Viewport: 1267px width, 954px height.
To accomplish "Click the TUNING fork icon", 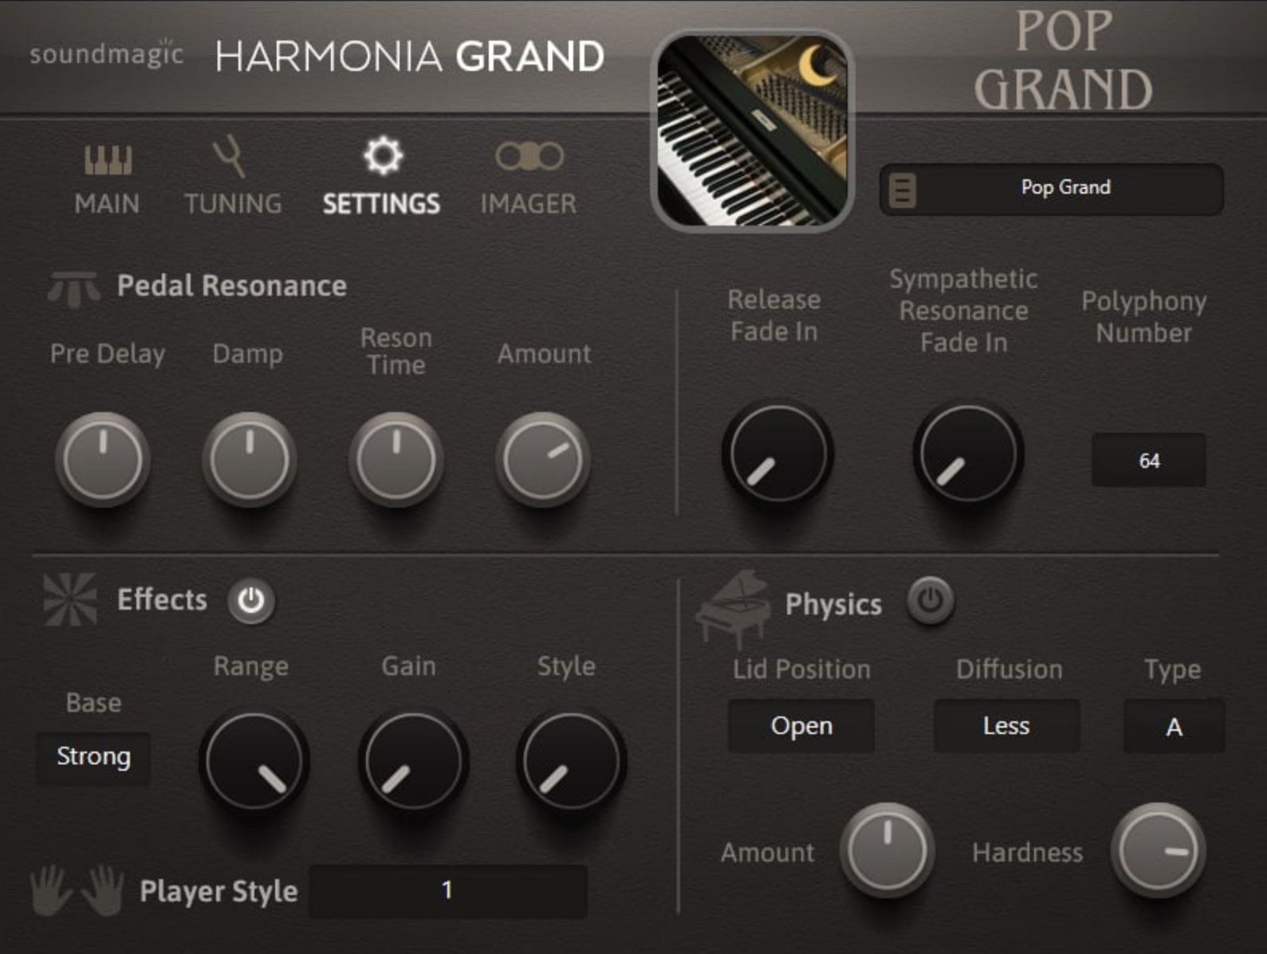I will pos(230,157).
